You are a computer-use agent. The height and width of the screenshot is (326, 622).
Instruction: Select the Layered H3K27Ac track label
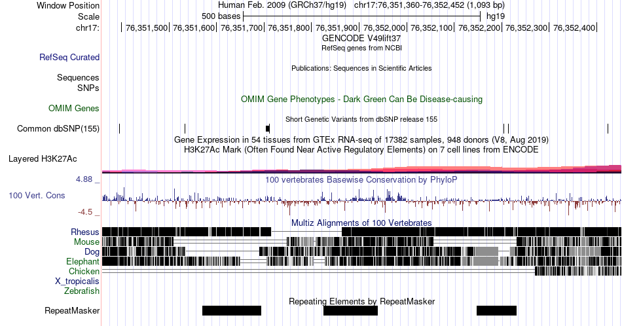click(43, 158)
